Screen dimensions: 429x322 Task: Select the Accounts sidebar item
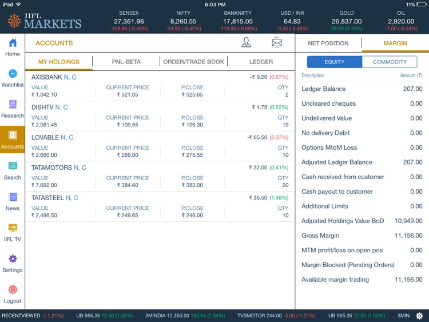[13, 140]
